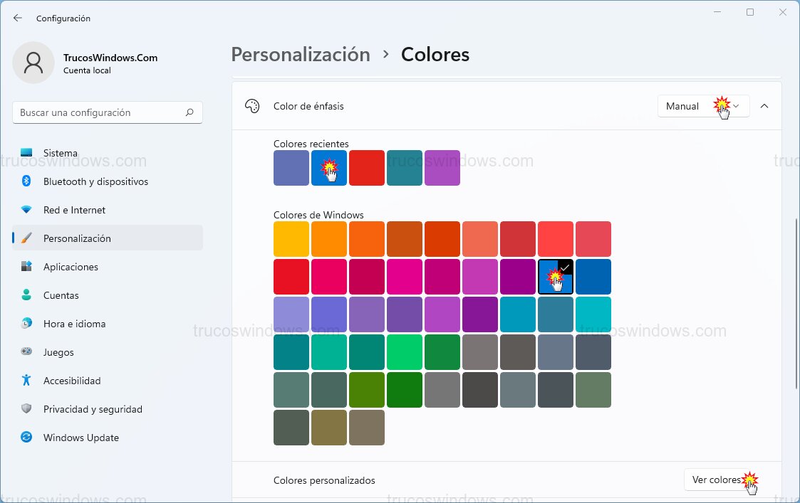The image size is (800, 503).
Task: Click the Cuentas person icon
Action: (x=26, y=295)
